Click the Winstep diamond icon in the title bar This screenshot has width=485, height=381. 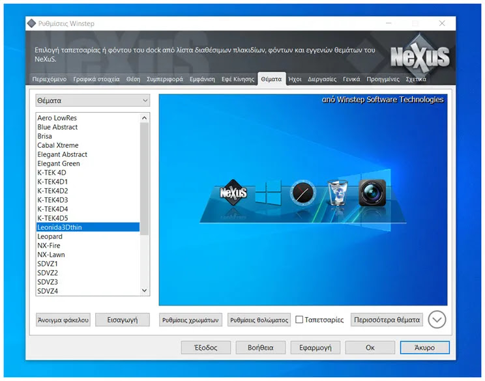pos(31,23)
